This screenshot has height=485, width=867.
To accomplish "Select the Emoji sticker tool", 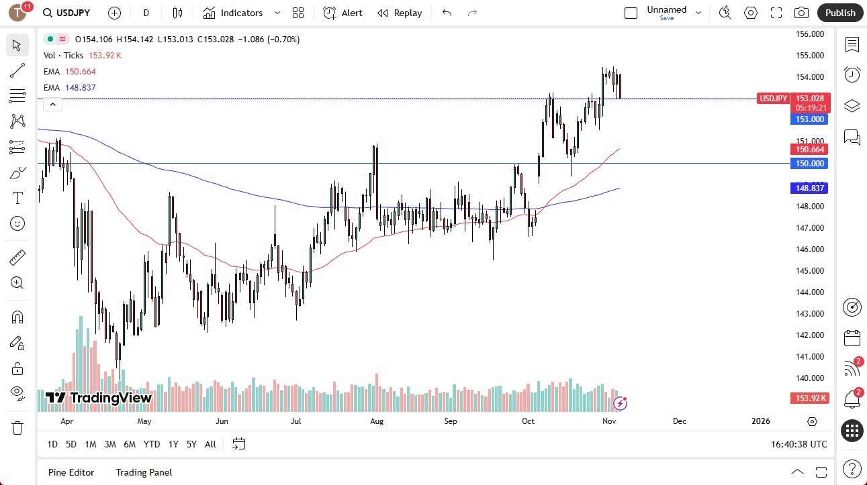I will (x=17, y=223).
